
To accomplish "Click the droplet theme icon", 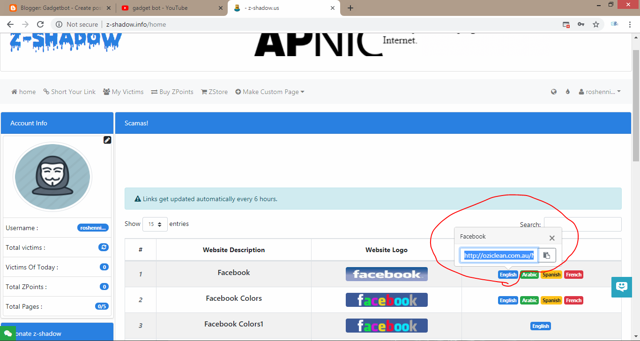I will click(x=568, y=92).
